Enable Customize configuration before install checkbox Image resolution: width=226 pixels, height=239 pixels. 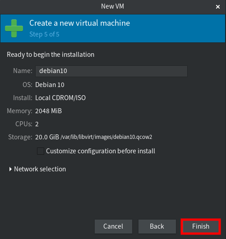(x=41, y=151)
